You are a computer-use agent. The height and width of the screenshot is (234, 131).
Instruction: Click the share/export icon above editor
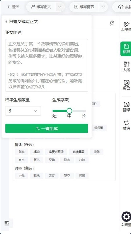(112, 23)
